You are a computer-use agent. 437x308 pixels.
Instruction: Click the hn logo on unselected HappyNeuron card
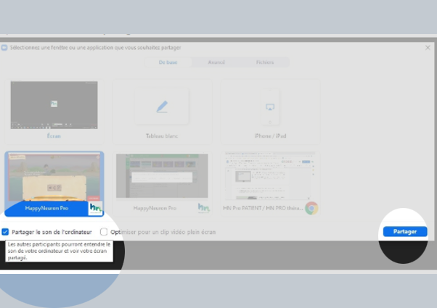coord(204,208)
